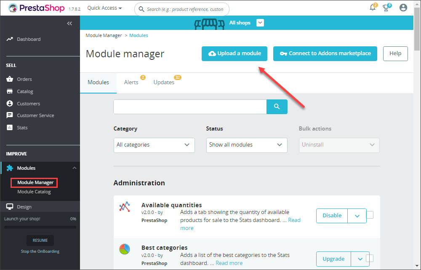Switch to the Alerts tab
Image resolution: width=421 pixels, height=270 pixels.
point(131,82)
